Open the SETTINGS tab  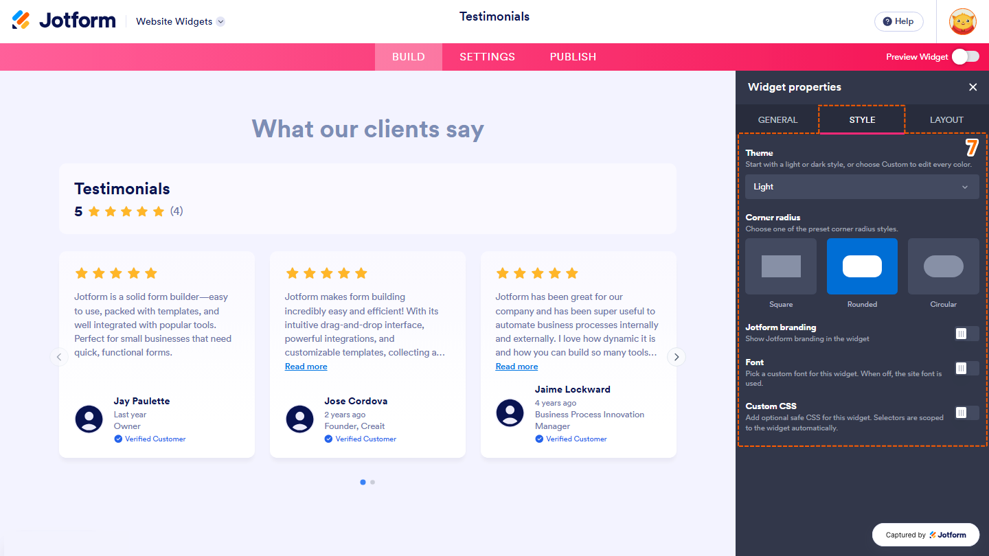coord(487,57)
